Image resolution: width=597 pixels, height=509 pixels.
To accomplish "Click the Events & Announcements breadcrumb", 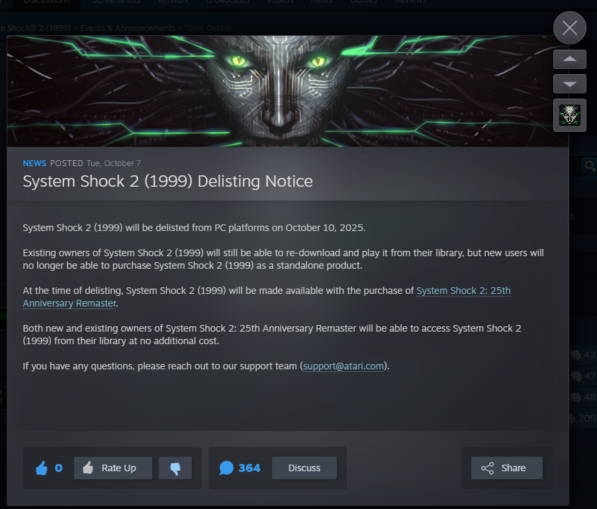I will 128,28.
